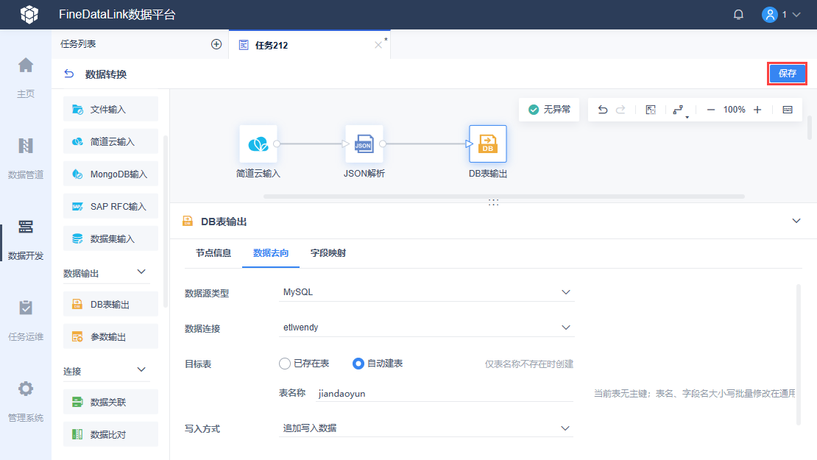
Task: Go to 主页 home in sidebar
Action: coord(26,77)
